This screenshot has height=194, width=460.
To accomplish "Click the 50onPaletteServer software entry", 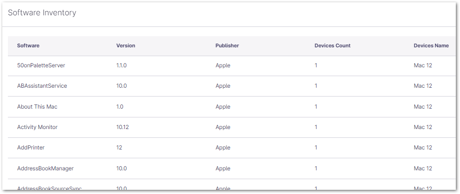I will [41, 65].
